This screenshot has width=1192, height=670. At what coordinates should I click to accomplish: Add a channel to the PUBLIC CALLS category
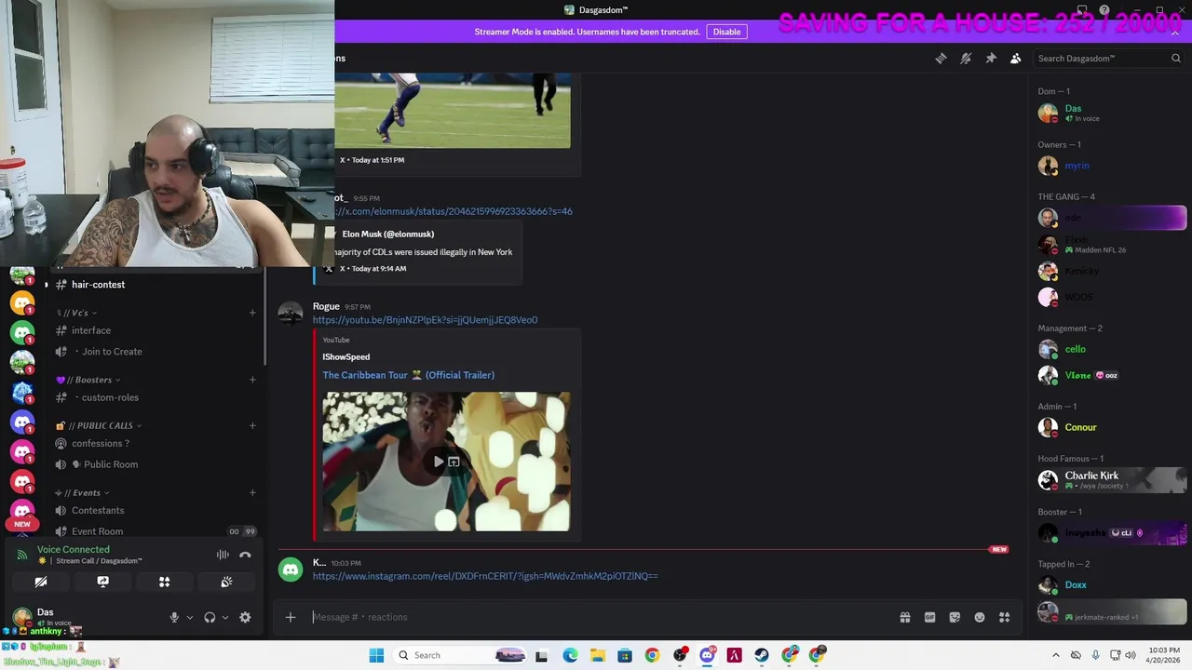point(252,425)
